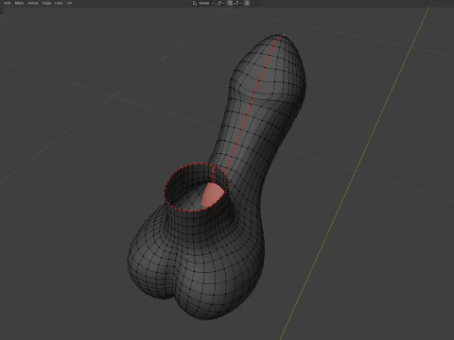Open the proportional falloff type dropdown

(255, 3)
